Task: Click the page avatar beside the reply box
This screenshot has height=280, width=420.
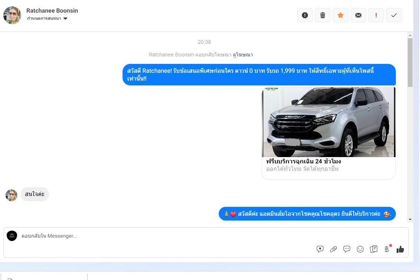Action: pos(12,236)
